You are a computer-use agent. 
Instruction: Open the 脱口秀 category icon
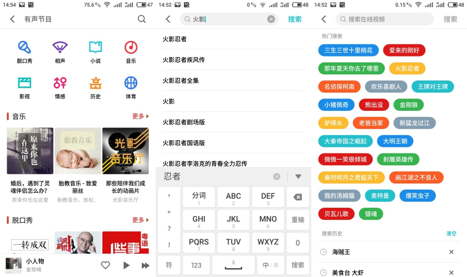coord(24,52)
